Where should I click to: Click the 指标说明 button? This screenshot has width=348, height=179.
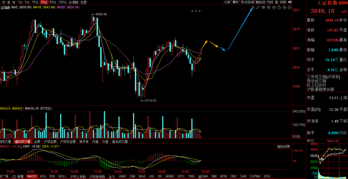[283, 146]
